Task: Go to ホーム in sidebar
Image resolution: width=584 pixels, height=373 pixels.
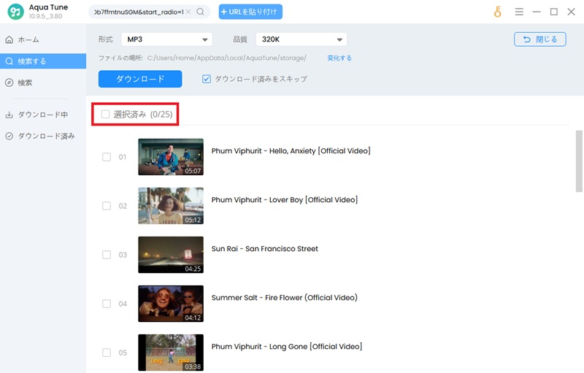Action: tap(43, 39)
